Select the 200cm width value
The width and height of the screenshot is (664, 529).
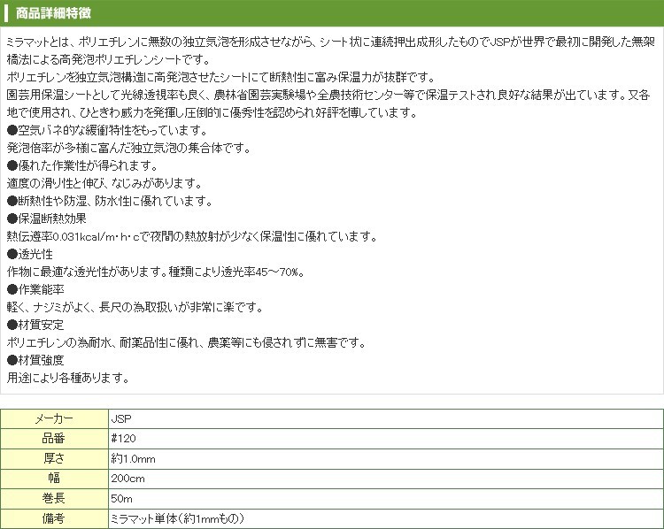tap(127, 479)
